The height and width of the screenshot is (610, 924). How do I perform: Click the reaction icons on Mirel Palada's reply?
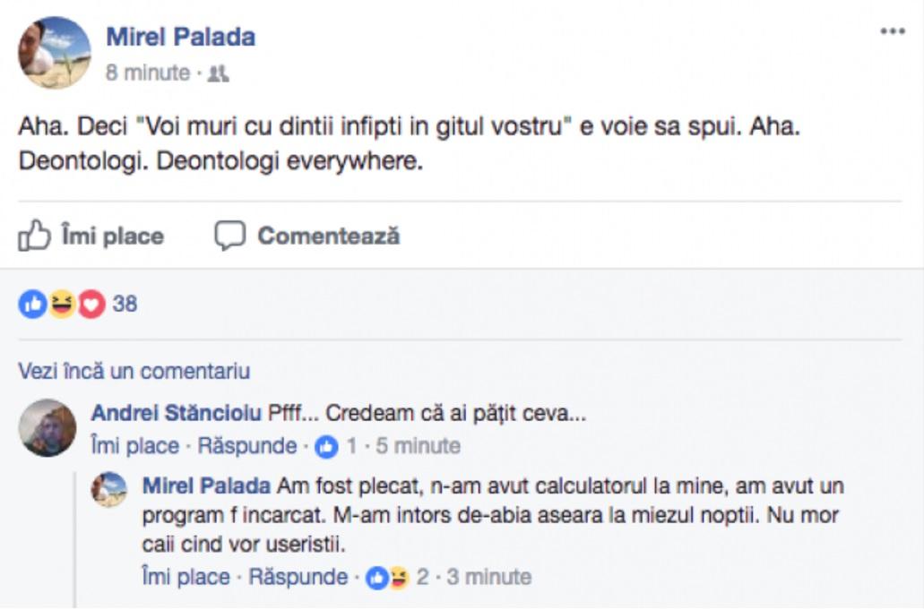coord(389,578)
